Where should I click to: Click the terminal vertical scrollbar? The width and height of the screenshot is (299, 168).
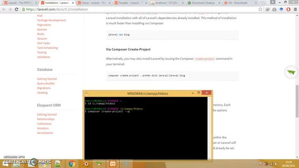[209, 128]
